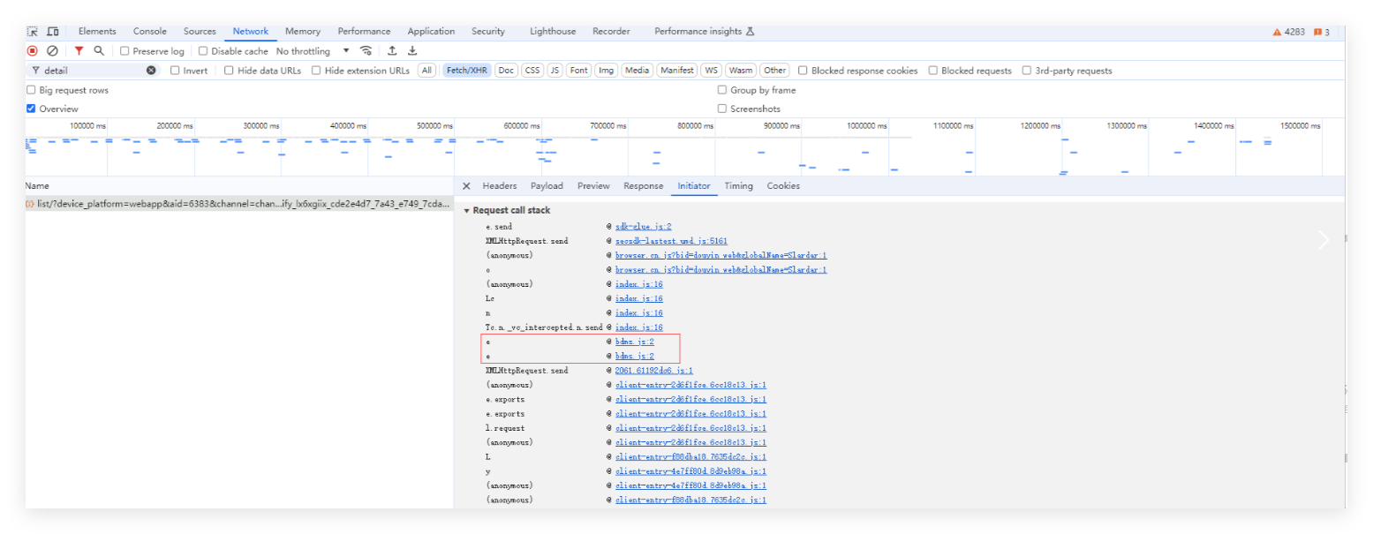This screenshot has height=534, width=1373.
Task: Clear the network log
Action: point(52,51)
